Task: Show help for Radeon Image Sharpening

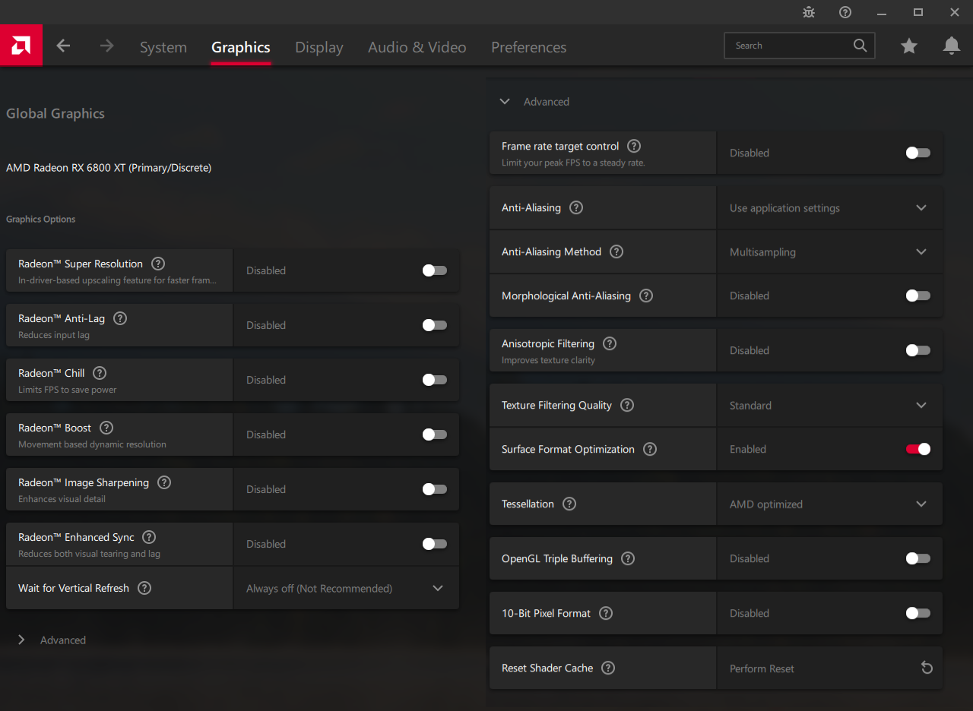Action: [164, 482]
